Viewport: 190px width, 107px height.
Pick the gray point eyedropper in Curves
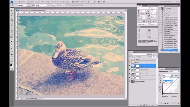[160, 81]
